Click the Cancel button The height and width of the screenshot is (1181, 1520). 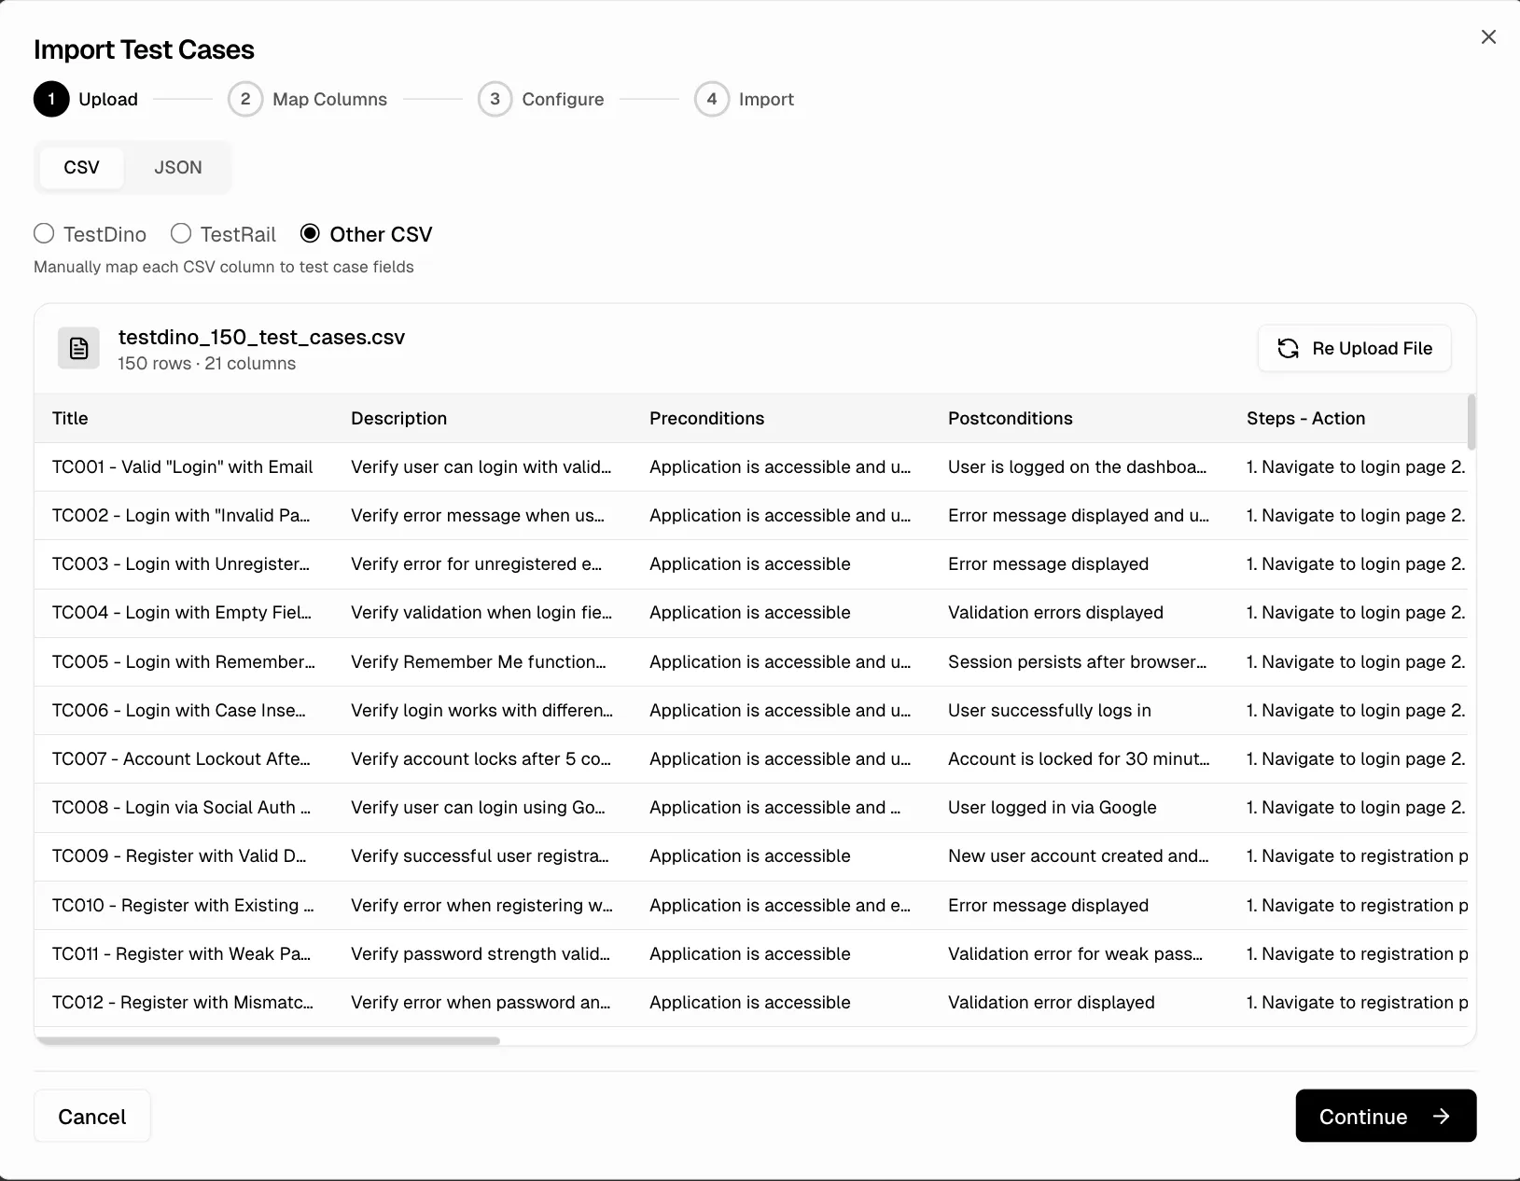[x=92, y=1116]
